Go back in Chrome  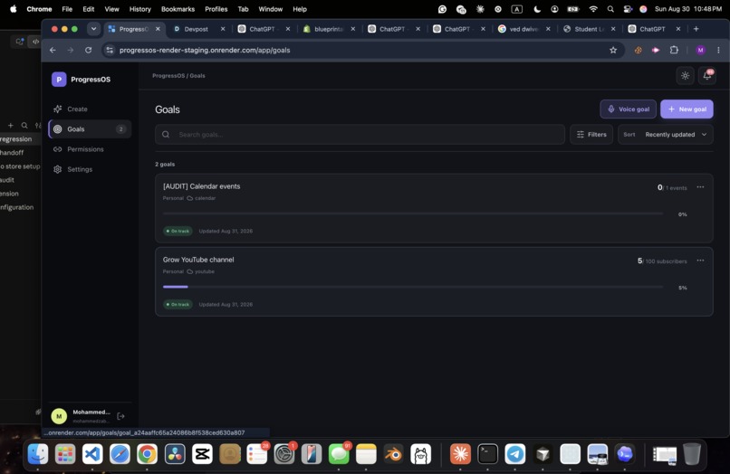click(53, 50)
